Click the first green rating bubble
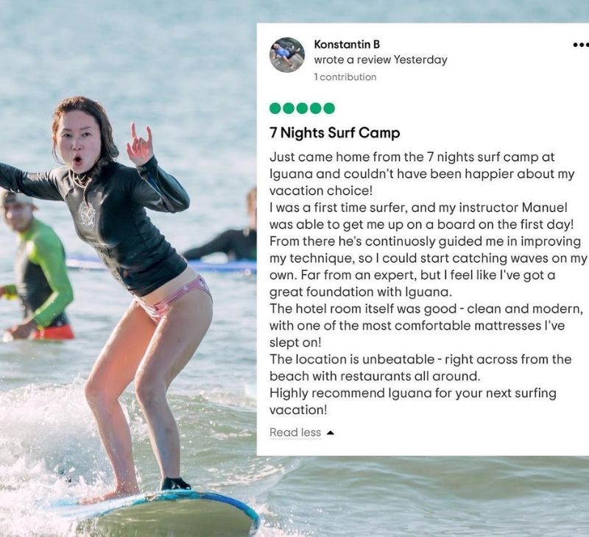589x537 pixels. [x=275, y=108]
